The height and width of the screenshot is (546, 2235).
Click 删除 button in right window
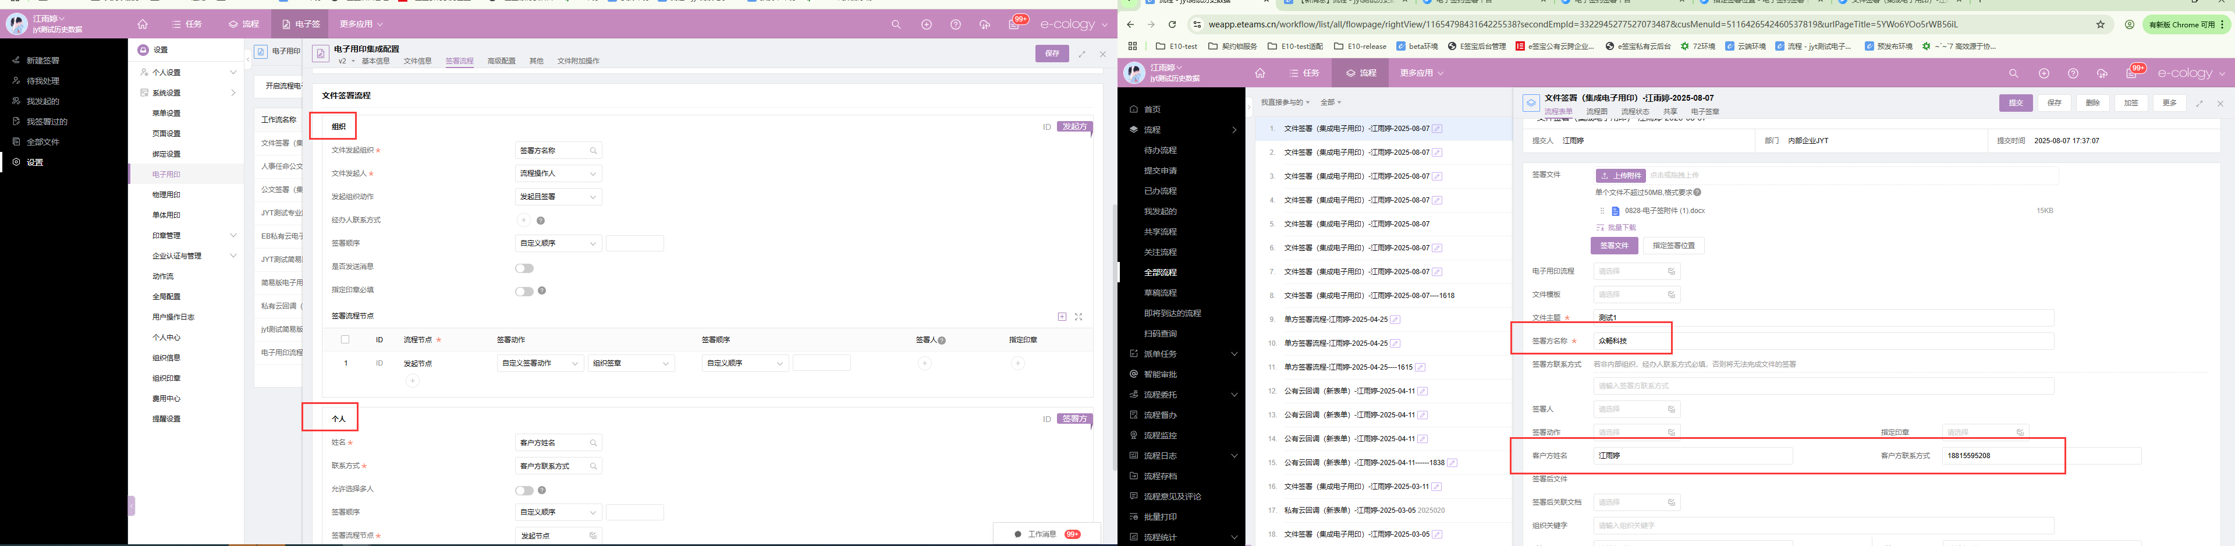[2093, 102]
